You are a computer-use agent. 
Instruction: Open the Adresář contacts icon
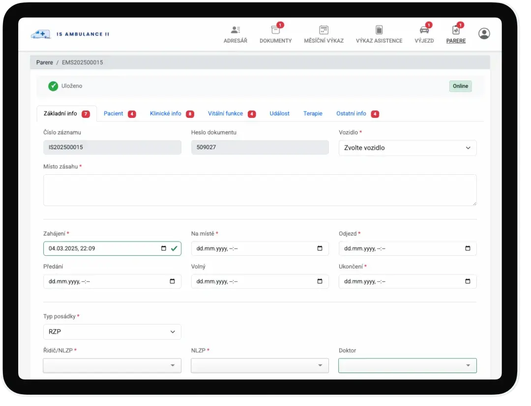pyautogui.click(x=235, y=30)
